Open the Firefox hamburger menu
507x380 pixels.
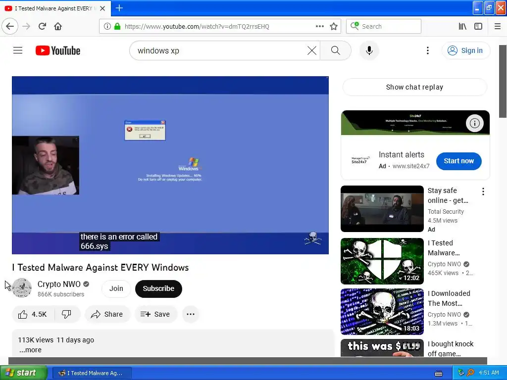coord(498,26)
